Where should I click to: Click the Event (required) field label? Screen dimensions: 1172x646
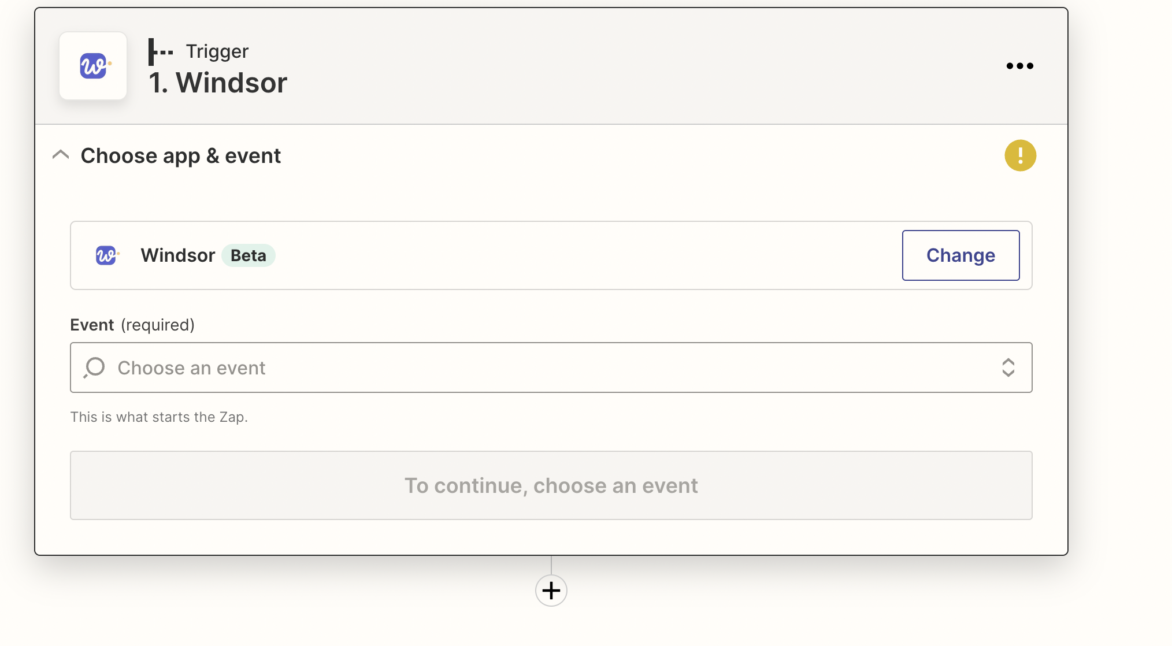(132, 325)
